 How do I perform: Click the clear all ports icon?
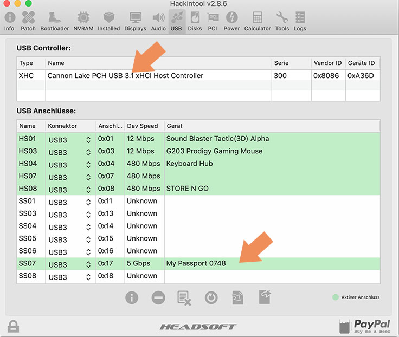pyautogui.click(x=185, y=297)
